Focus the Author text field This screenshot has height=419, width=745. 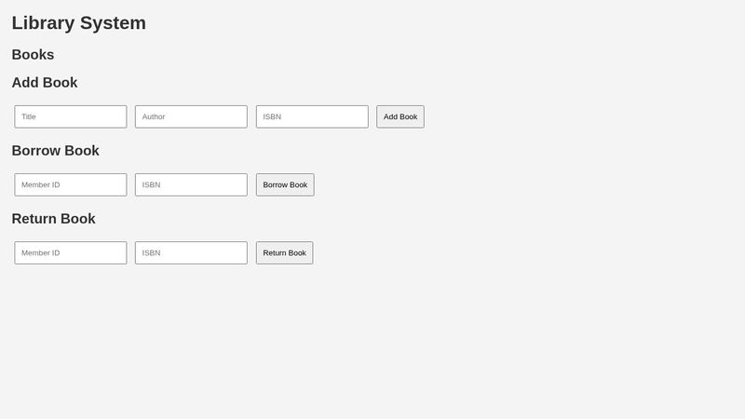tap(191, 116)
